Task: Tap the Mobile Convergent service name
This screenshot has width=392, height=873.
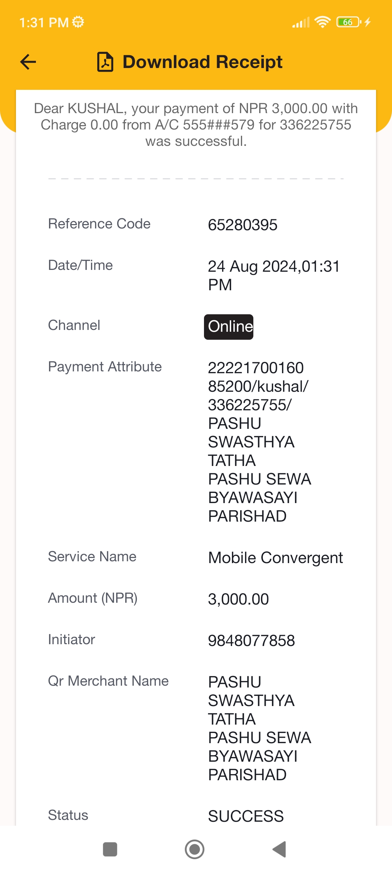Action: (x=275, y=558)
